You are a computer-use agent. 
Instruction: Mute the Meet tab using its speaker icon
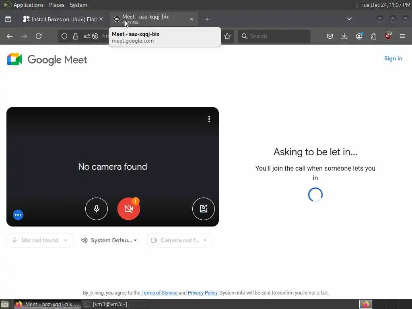117,19
